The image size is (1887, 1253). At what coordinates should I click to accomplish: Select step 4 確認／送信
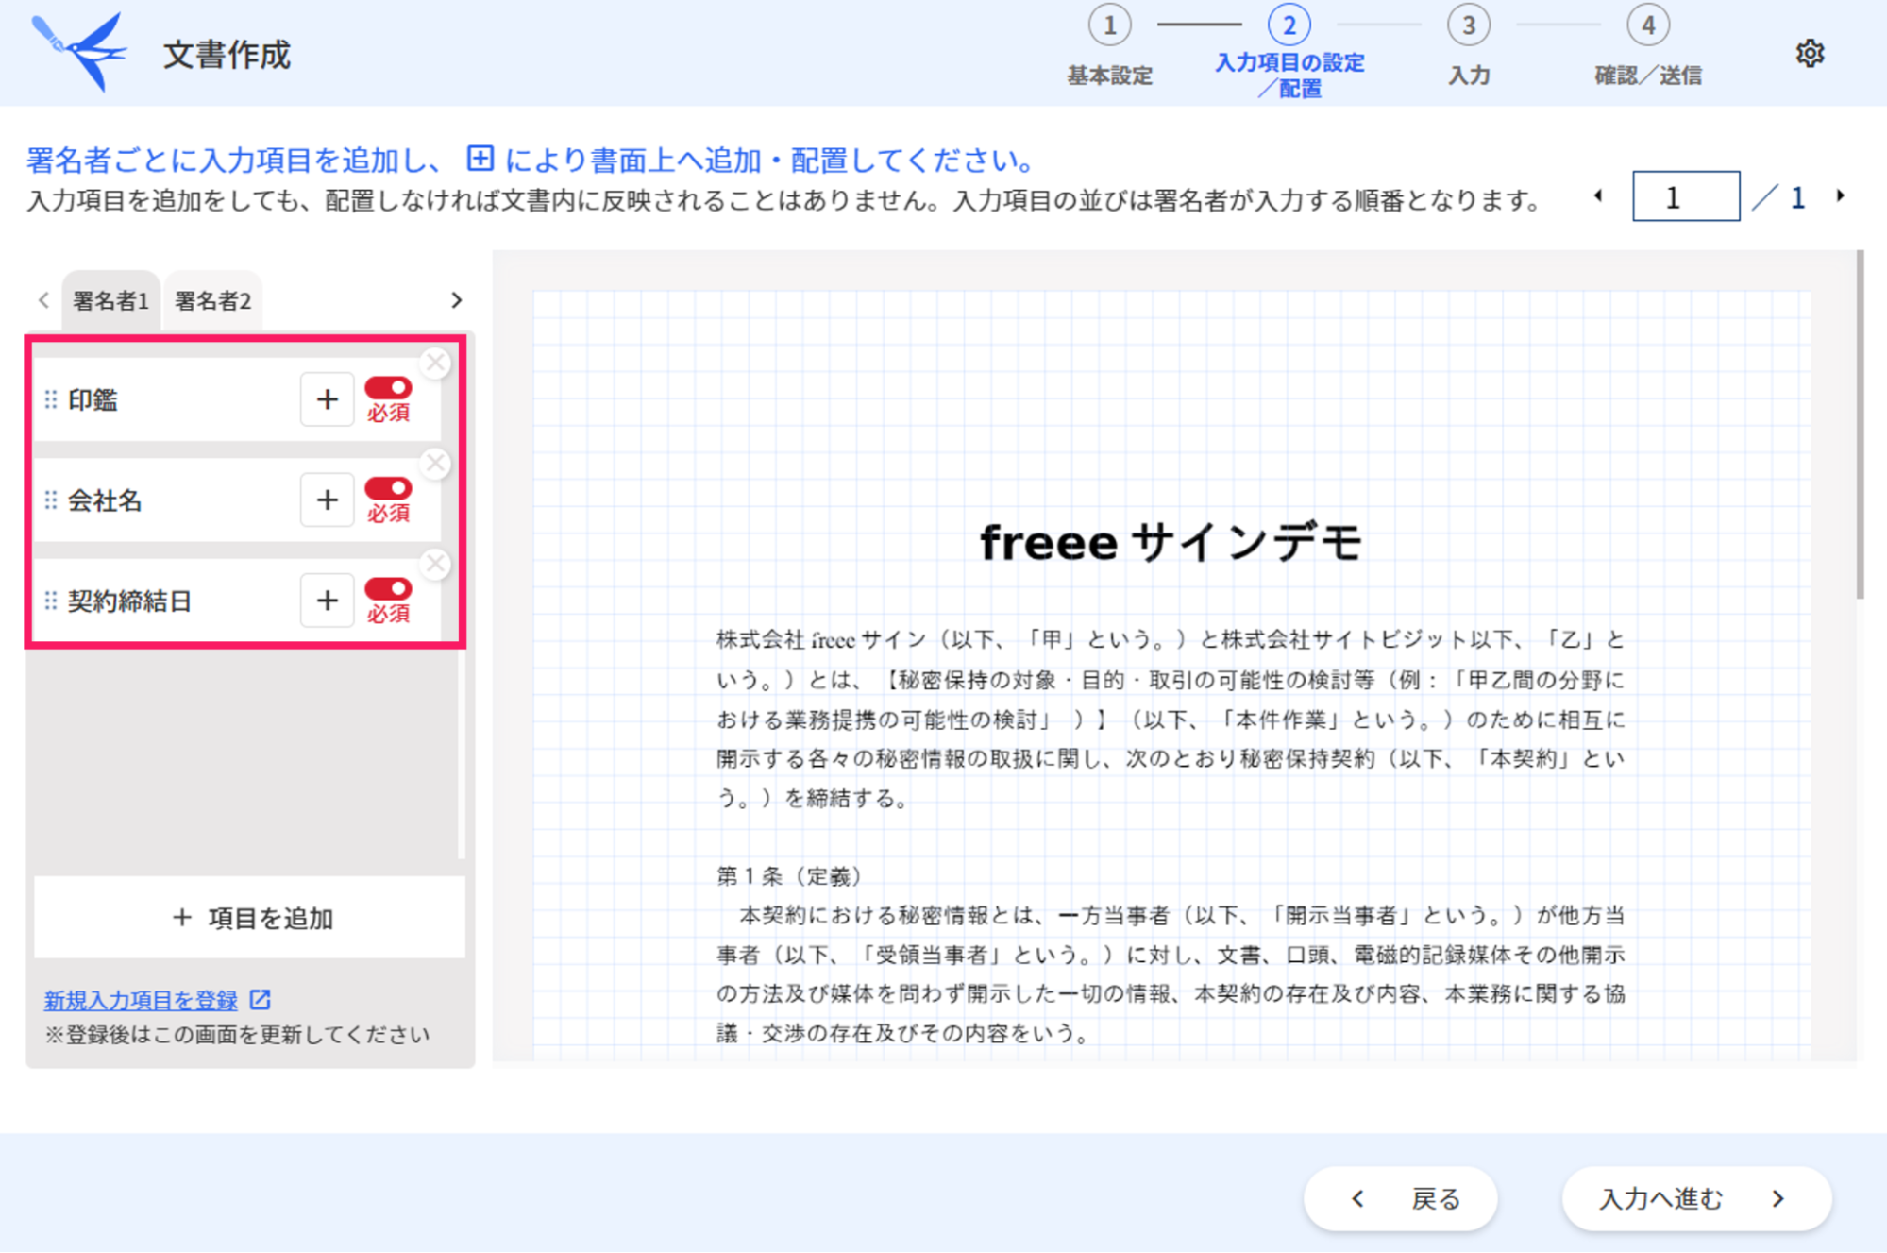pyautogui.click(x=1648, y=47)
